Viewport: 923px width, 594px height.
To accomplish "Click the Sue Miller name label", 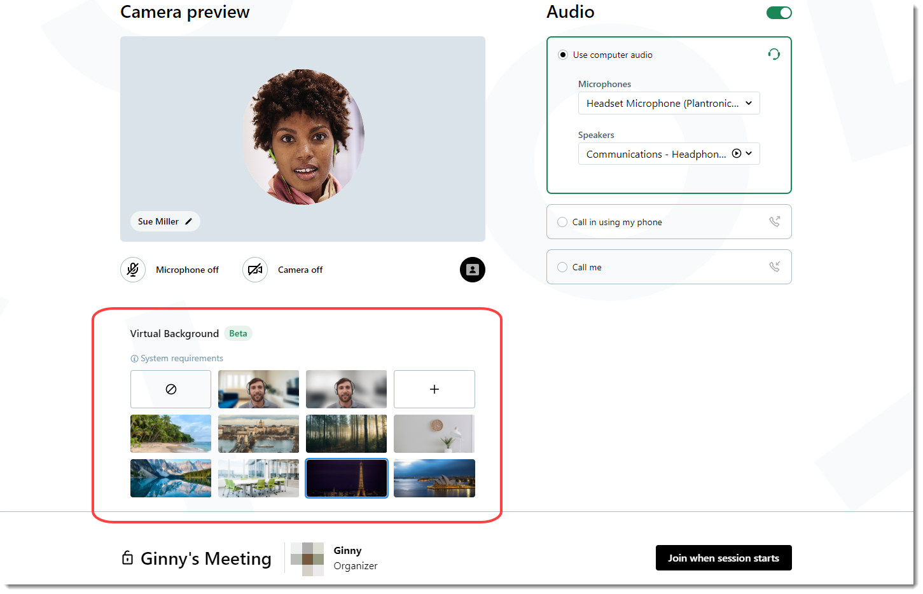I will (x=158, y=221).
